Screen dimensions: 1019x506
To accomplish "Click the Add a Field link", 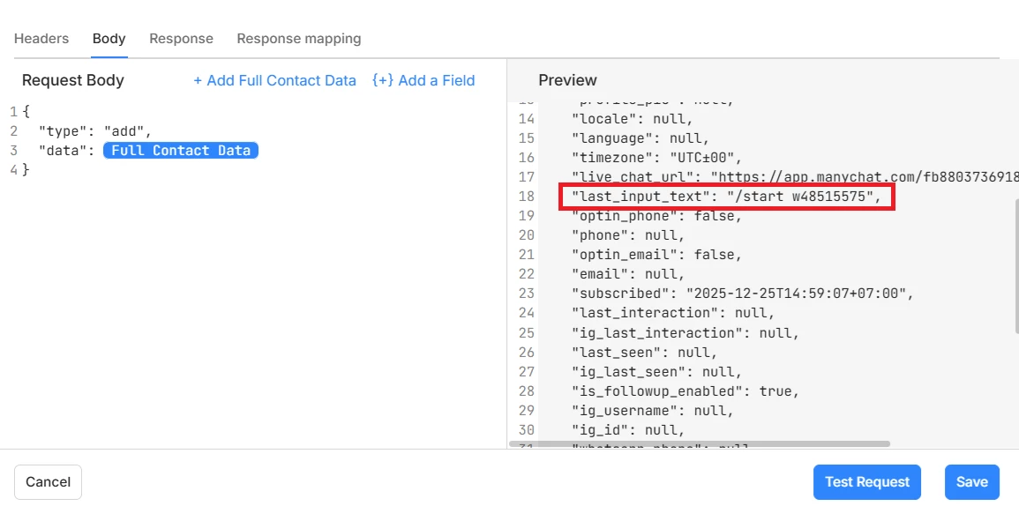I will click(x=423, y=80).
